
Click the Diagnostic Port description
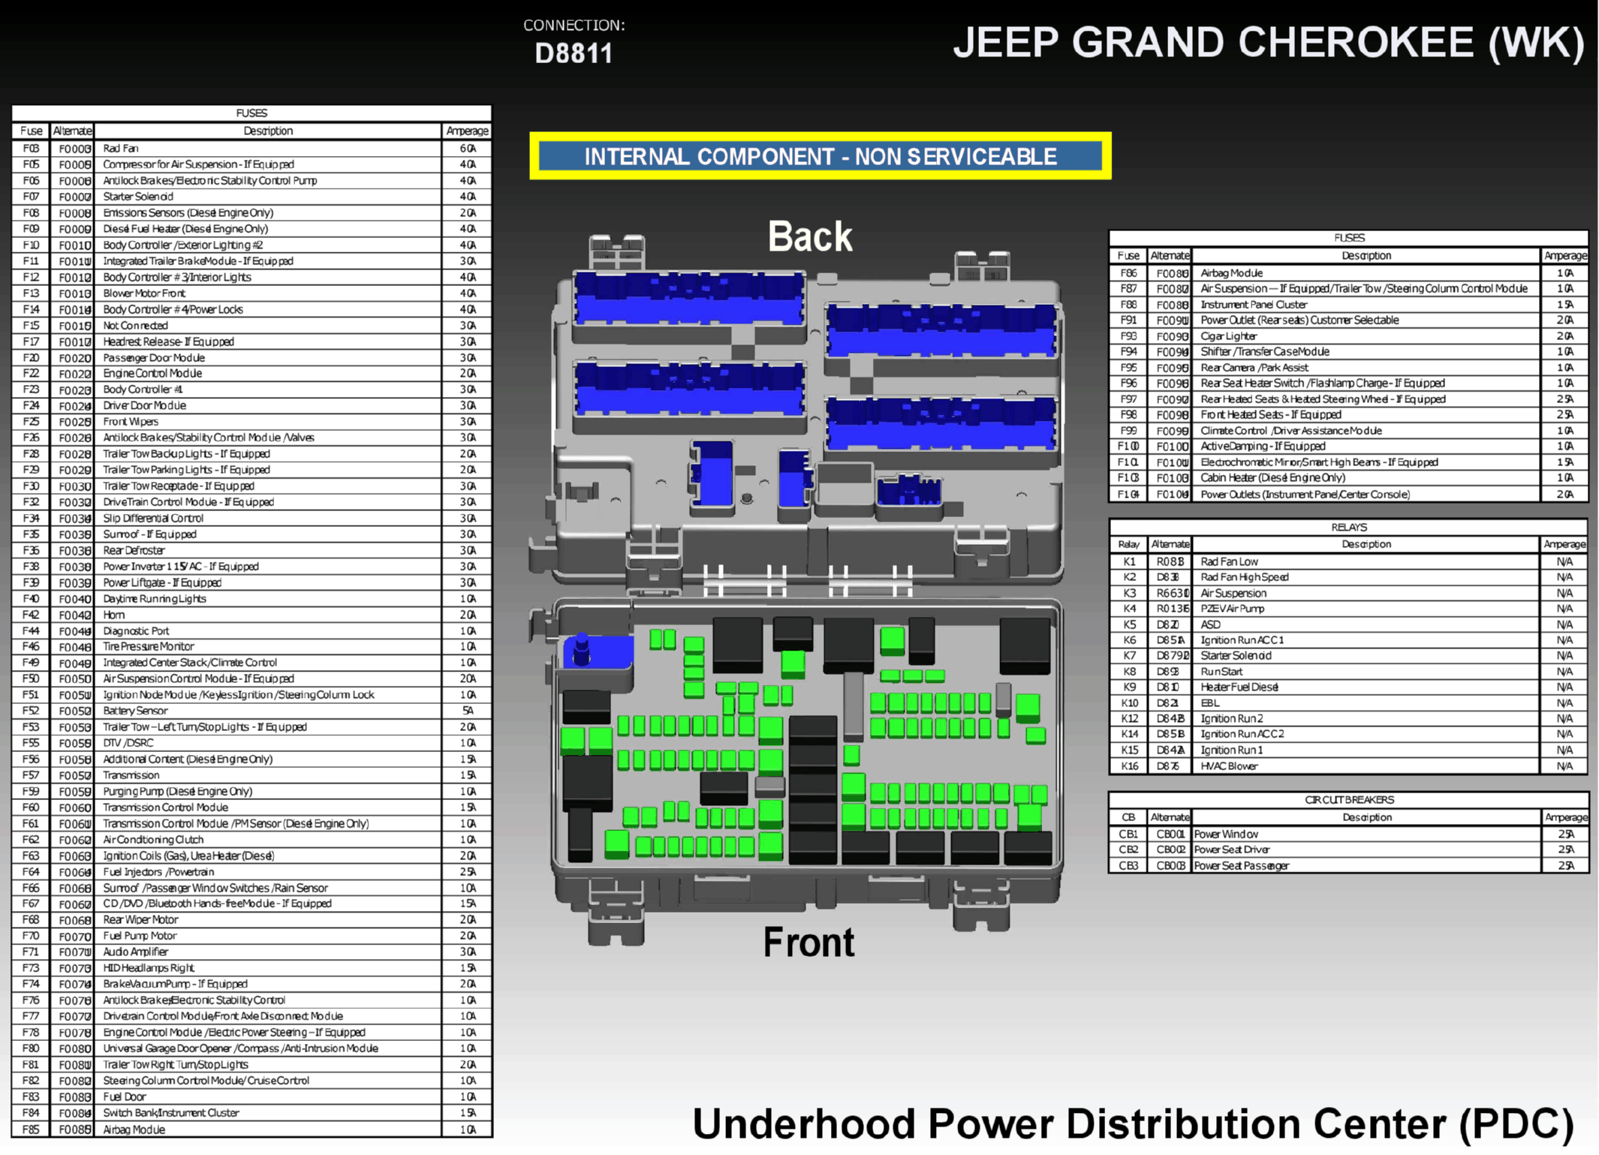point(136,631)
